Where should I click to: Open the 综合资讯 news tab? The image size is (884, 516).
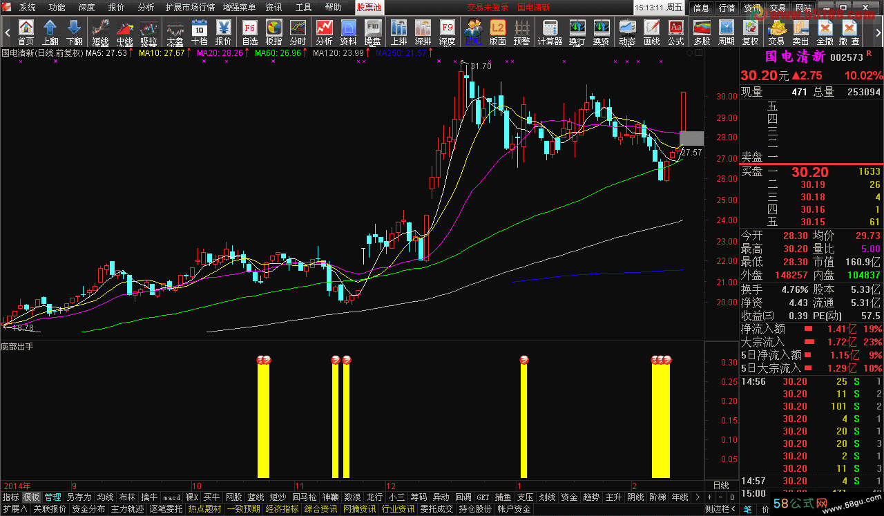pyautogui.click(x=321, y=509)
